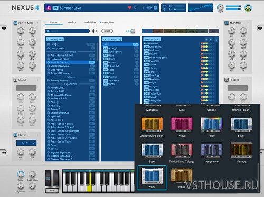Open the DELAY type dropdown box

(x=26, y=88)
